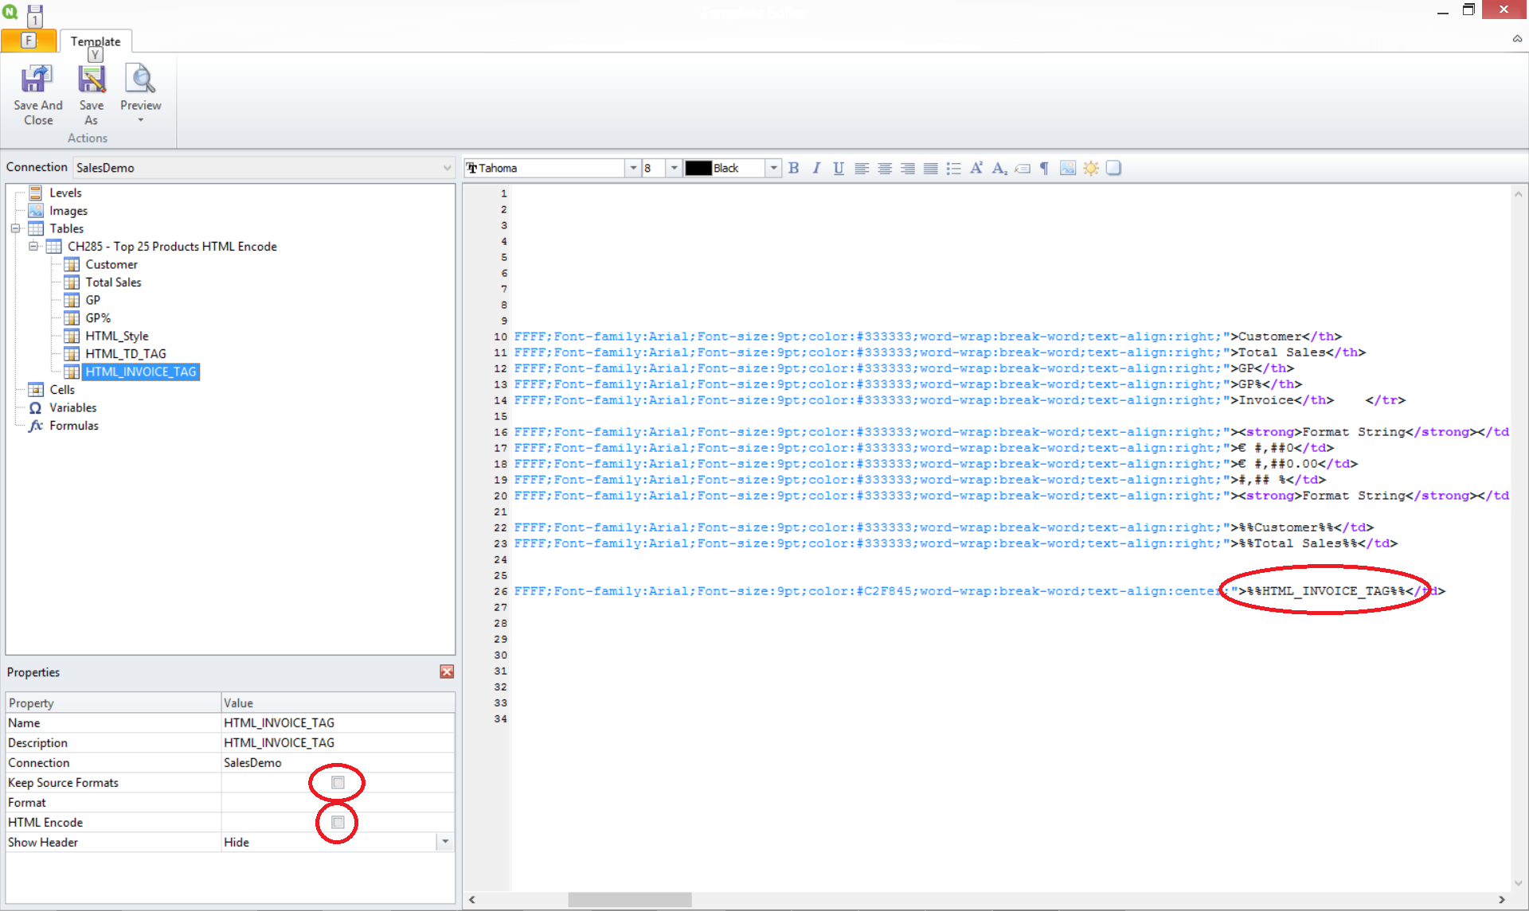1529x911 pixels.
Task: Open the font name dropdown
Action: coord(633,168)
